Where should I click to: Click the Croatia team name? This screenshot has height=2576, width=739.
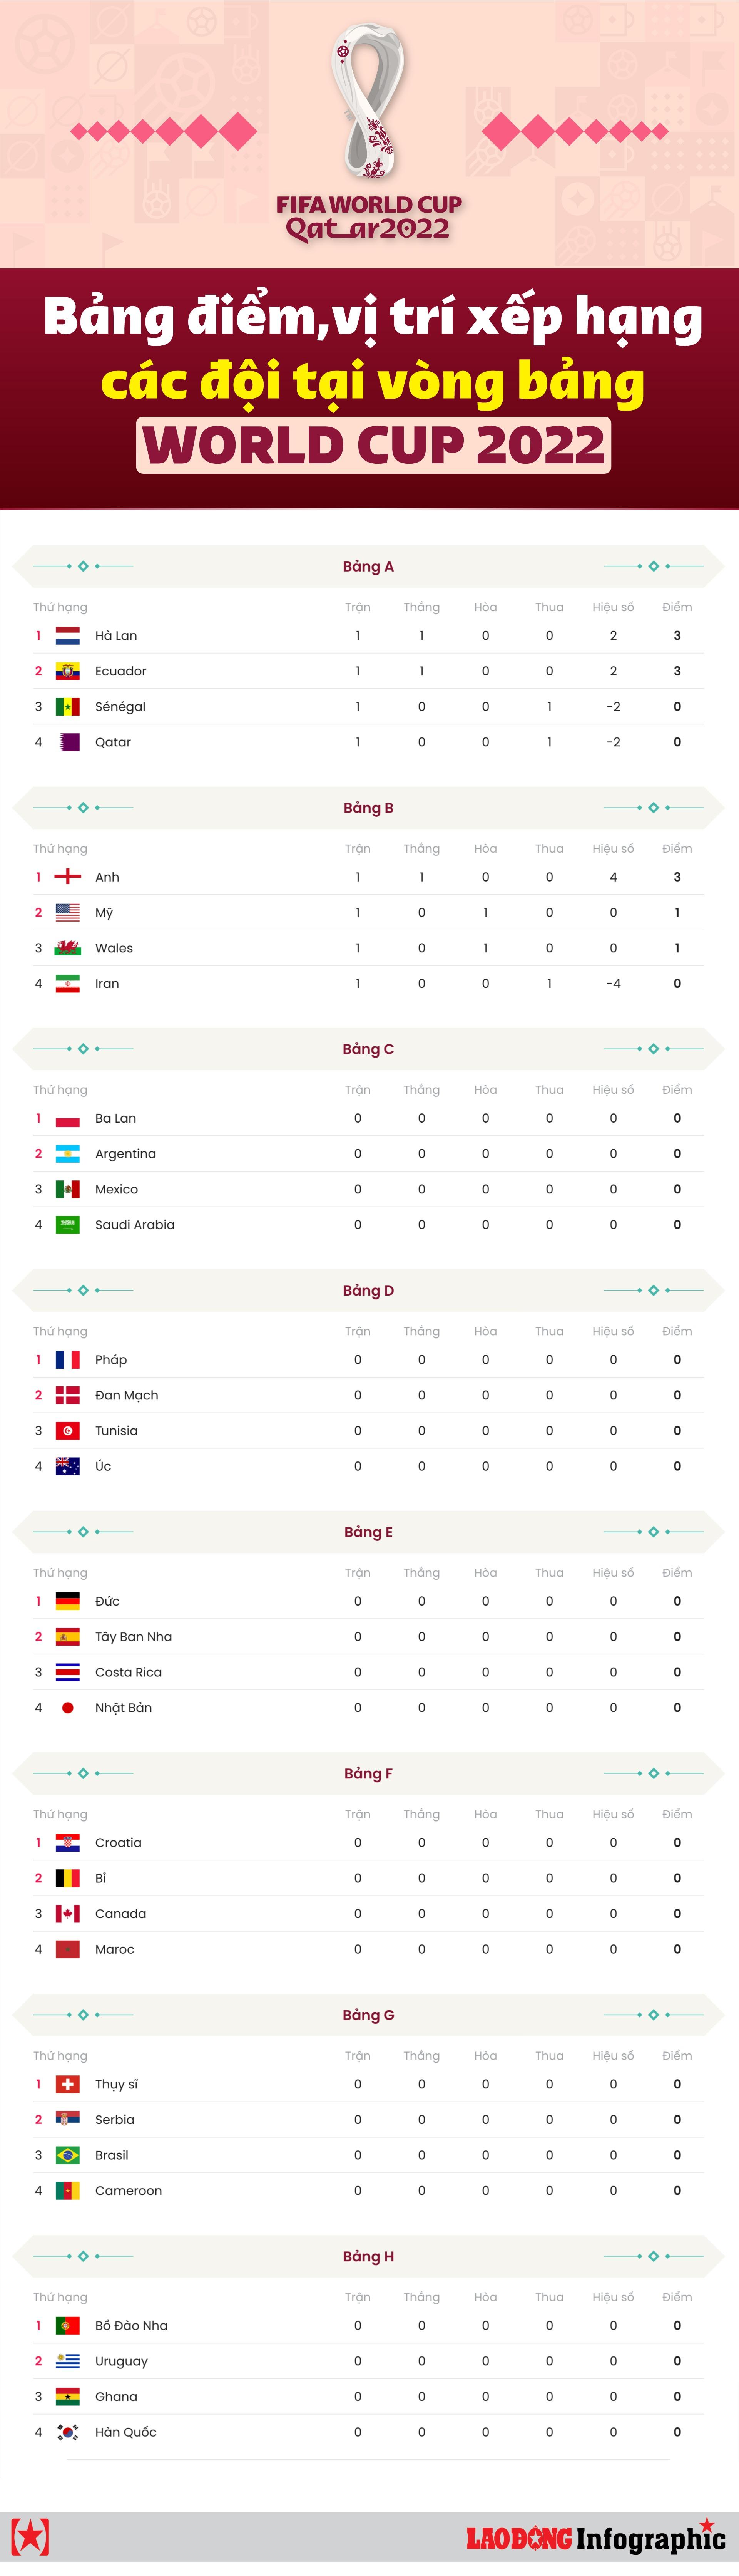coord(118,1843)
